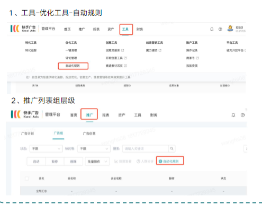Select 财务 in step 2 nav
Image resolution: width=262 pixels, height=205 pixels.
point(153,115)
